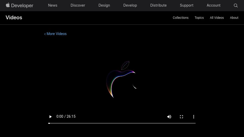Viewport: 244px width, 137px height.
Task: Open the Discover menu item
Action: pyautogui.click(x=78, y=5)
